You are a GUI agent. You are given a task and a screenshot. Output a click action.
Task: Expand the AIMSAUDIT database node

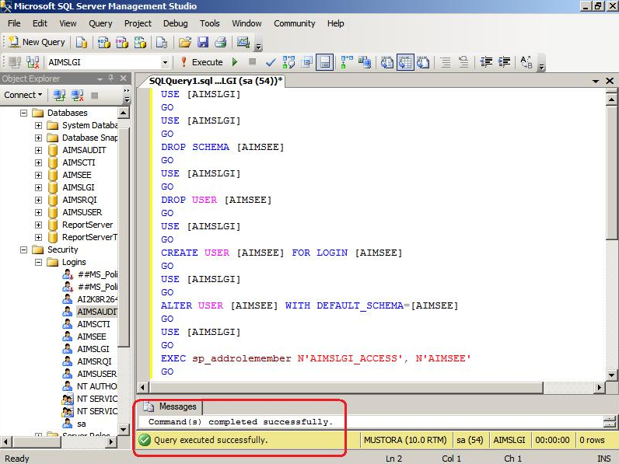tap(38, 150)
